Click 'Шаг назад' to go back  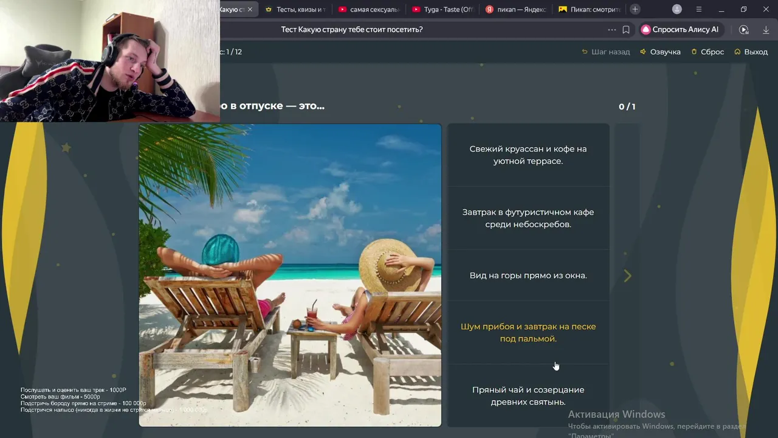tap(606, 52)
